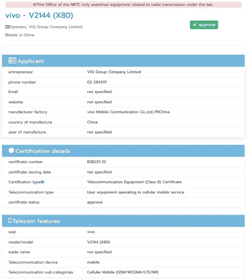Screen dimensions: 247x280
Task: Click the Cellular Mobile (GSM/WCDMA/LTE/NR) sub-category value
Action: click(122, 272)
